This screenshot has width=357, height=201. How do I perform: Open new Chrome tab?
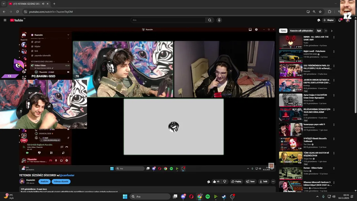54,4
